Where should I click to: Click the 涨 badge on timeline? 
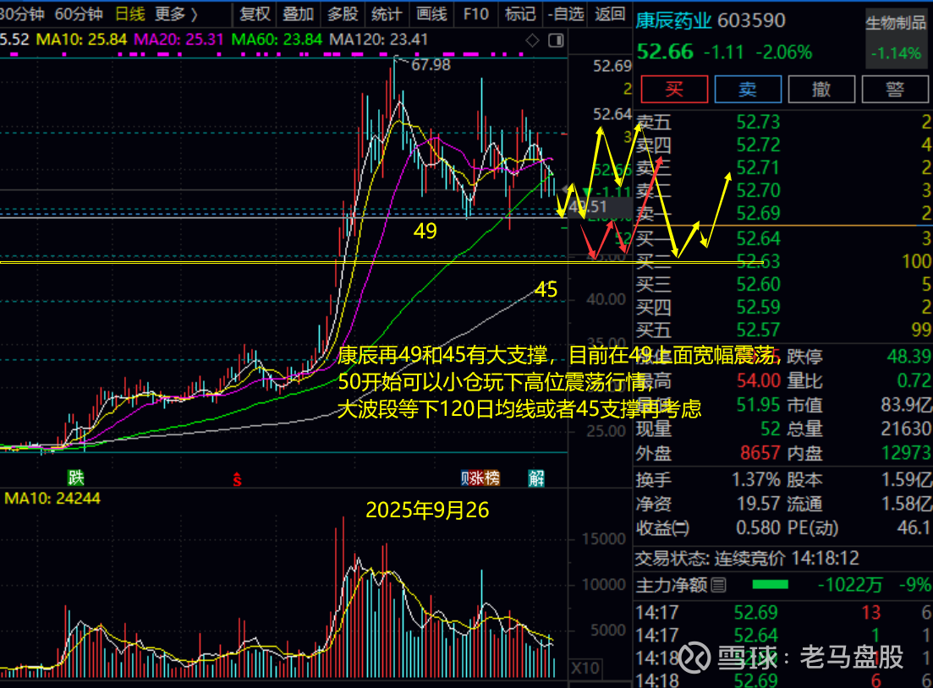476,478
